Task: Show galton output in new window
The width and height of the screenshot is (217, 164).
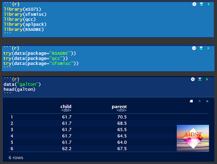Action: 191,101
